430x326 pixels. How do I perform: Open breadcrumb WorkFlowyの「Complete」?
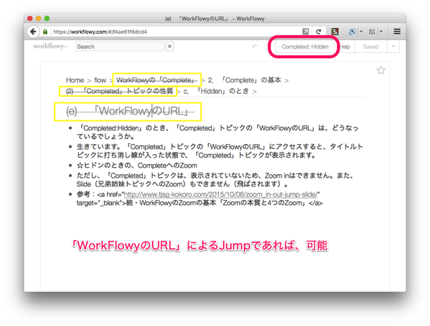(156, 80)
